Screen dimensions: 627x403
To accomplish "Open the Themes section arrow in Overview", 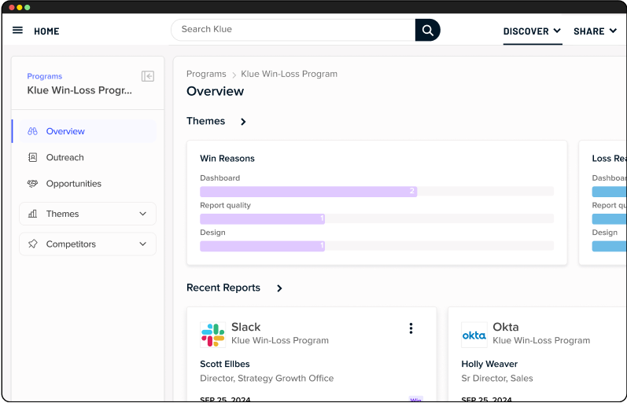I will click(243, 122).
